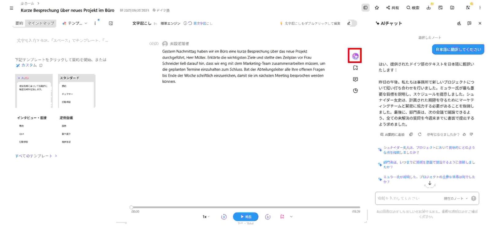Open the 1x playback speed dropdown
Image resolution: width=491 pixels, height=227 pixels.
206,217
